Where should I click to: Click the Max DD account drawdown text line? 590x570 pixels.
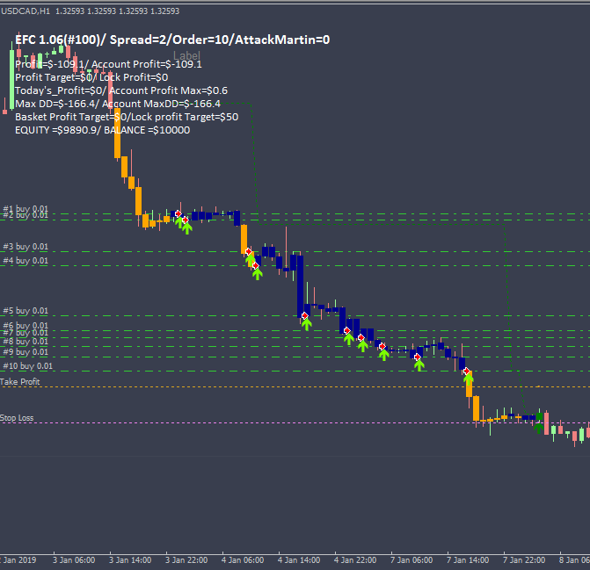pyautogui.click(x=118, y=104)
